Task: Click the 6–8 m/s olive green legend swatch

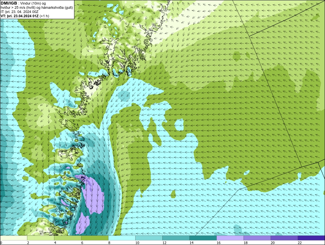Action: [95, 238]
